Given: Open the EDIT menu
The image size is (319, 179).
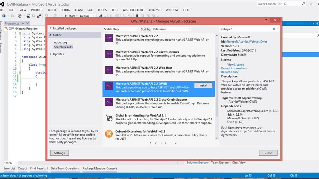Looking at the screenshot, I should pos(12,10).
